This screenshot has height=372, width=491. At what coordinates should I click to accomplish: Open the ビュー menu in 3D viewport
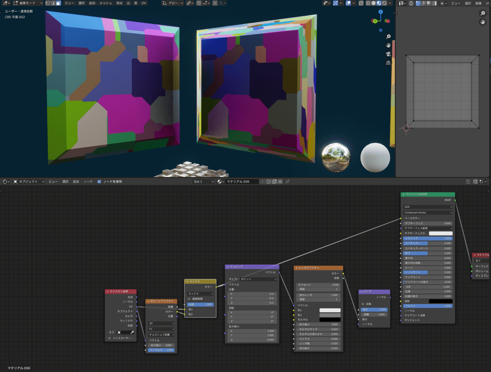coord(70,3)
